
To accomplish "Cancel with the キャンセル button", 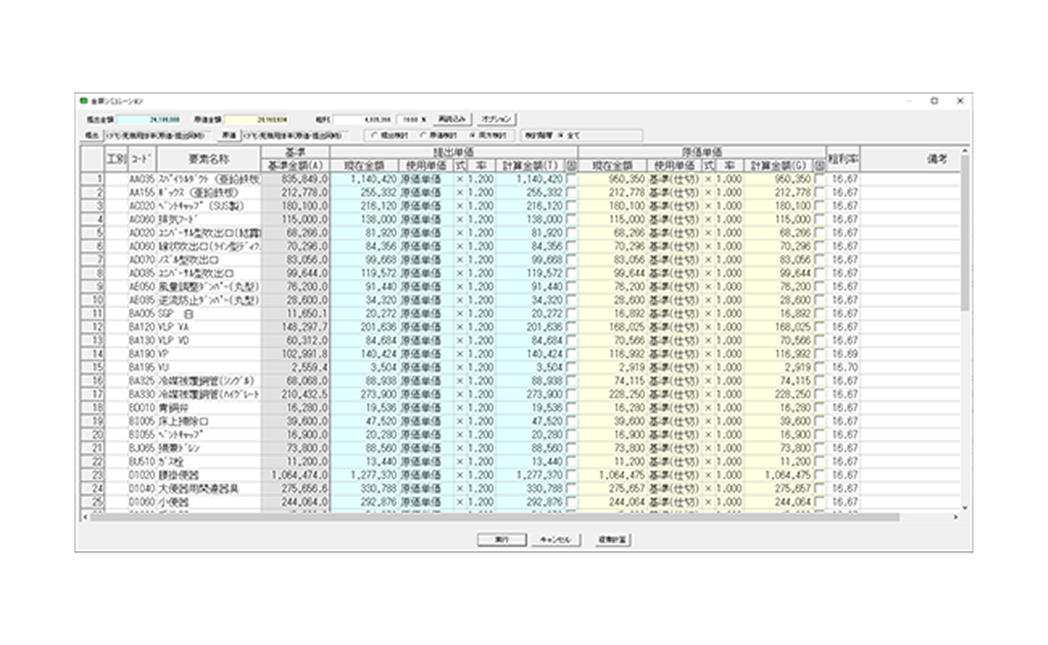I will point(557,539).
